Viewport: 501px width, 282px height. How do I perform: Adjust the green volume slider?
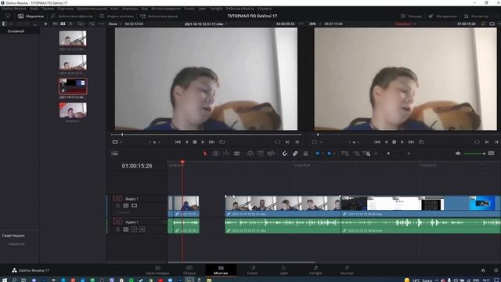click(474, 154)
